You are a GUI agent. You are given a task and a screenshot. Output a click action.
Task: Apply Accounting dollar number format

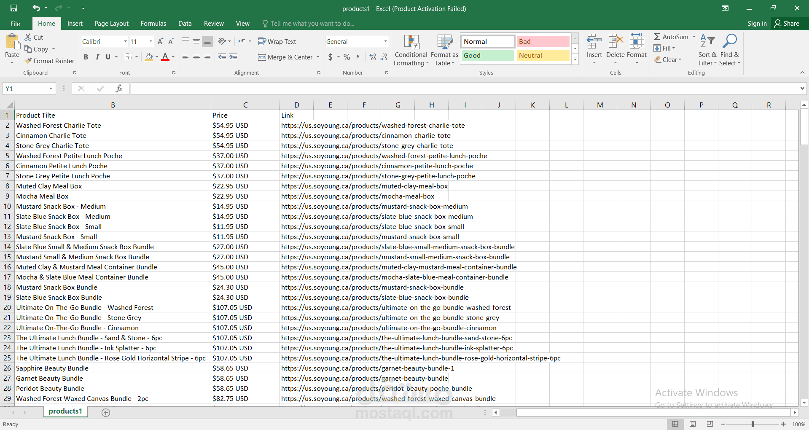(331, 57)
